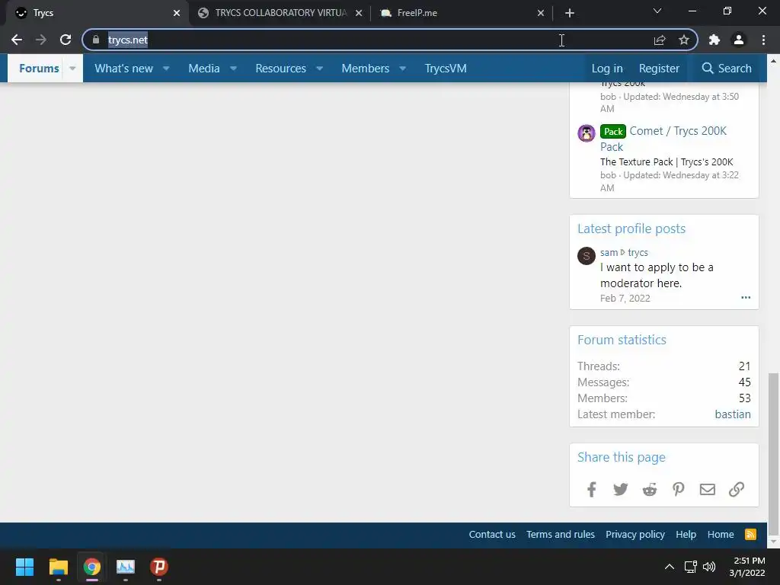Expand the Forums dropdown arrow
The width and height of the screenshot is (780, 585).
pyautogui.click(x=72, y=69)
